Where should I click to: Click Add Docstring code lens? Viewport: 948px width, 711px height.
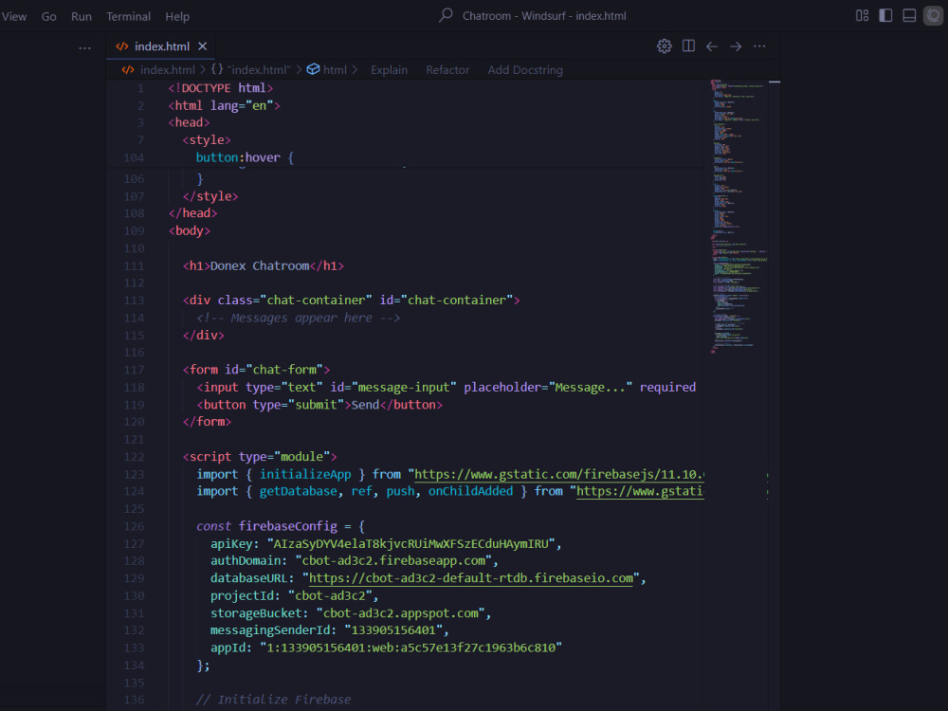pos(525,70)
